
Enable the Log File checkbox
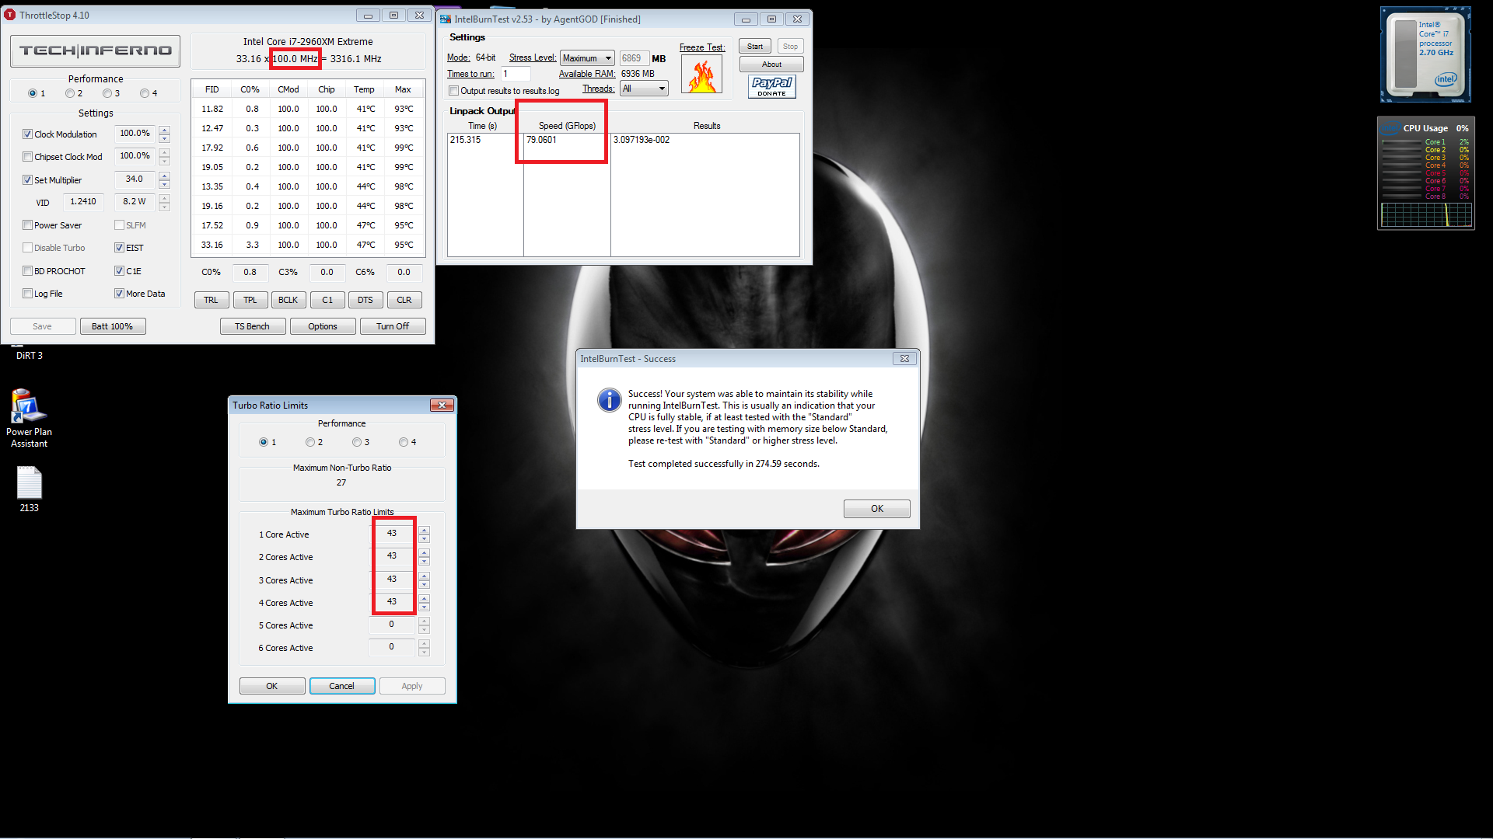coord(27,294)
